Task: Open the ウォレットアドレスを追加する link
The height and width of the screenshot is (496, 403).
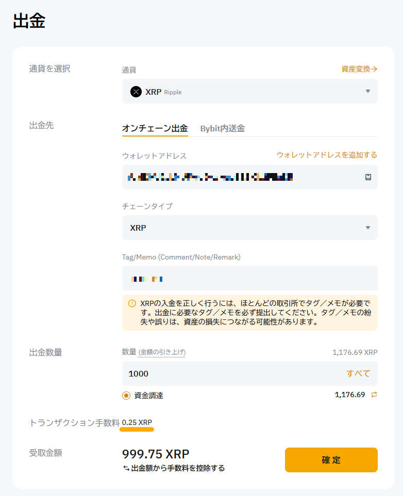Action: [327, 155]
